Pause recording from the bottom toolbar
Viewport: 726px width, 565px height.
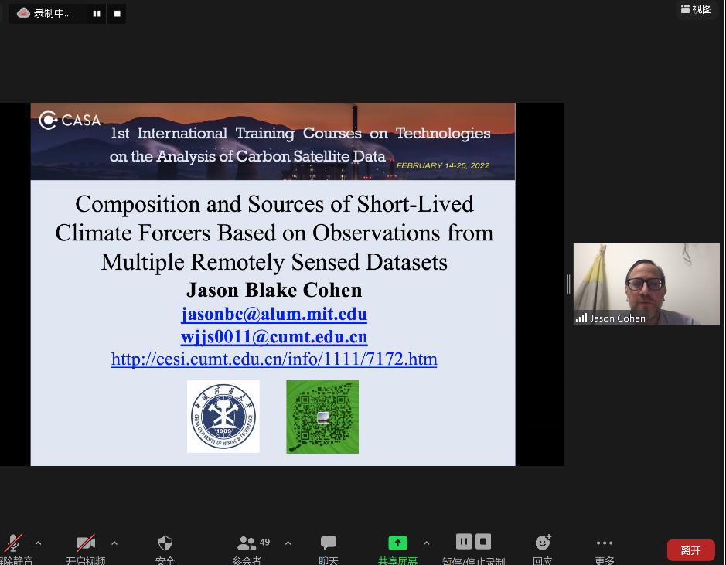[464, 541]
